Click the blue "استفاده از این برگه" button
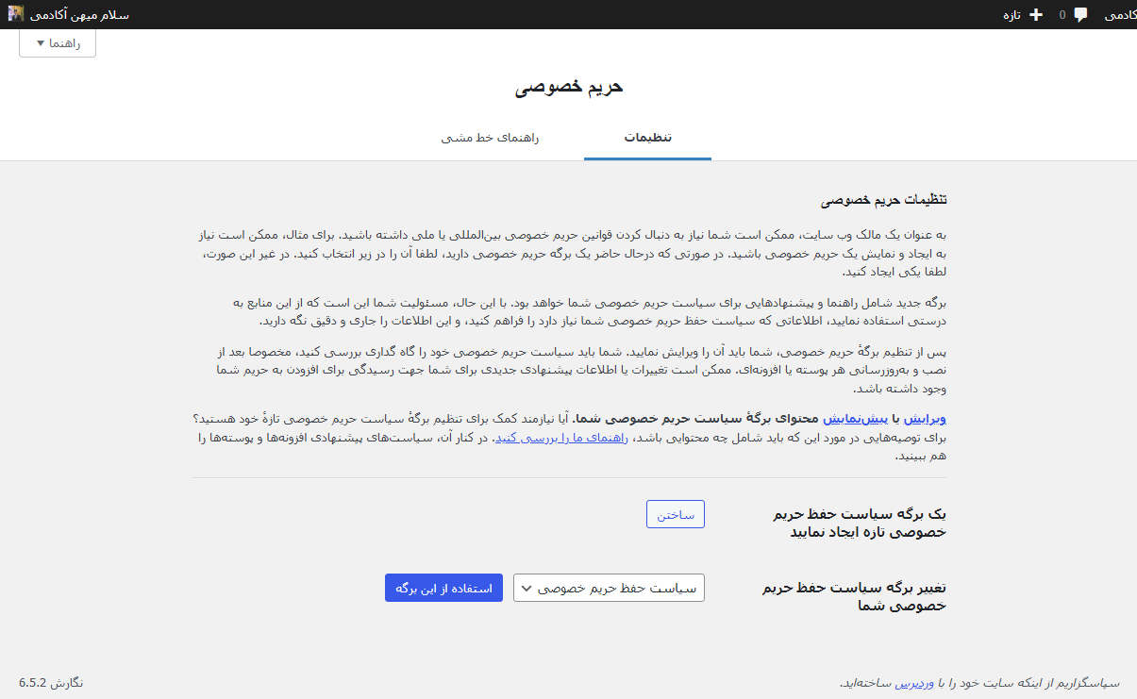The image size is (1137, 699). 443,588
